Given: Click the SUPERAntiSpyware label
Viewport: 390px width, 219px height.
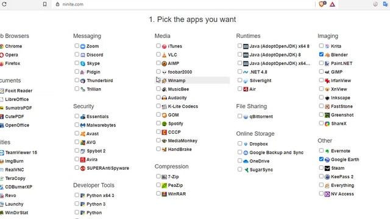Looking at the screenshot, I should pos(108,168).
